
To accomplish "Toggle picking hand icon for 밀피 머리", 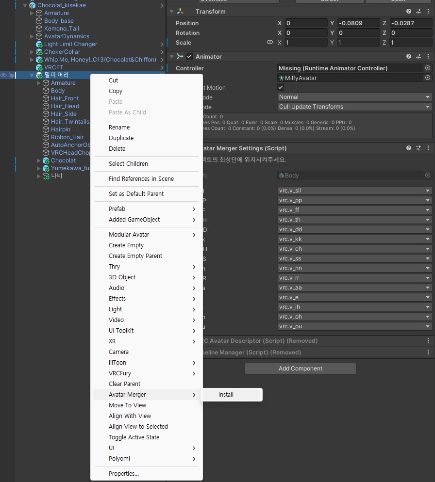I will [11, 75].
